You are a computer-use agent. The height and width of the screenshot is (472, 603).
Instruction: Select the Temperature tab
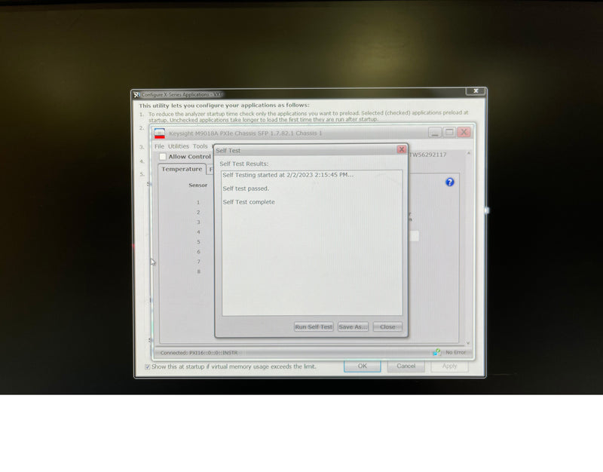coord(182,169)
